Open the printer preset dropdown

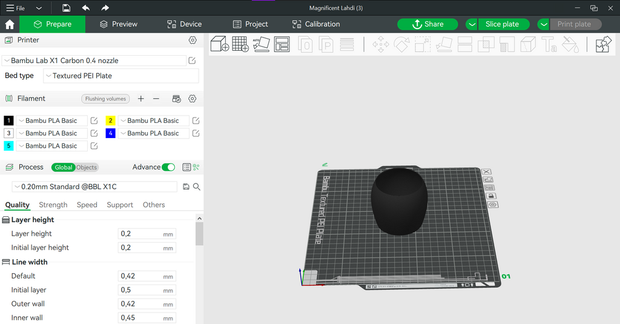(x=94, y=61)
